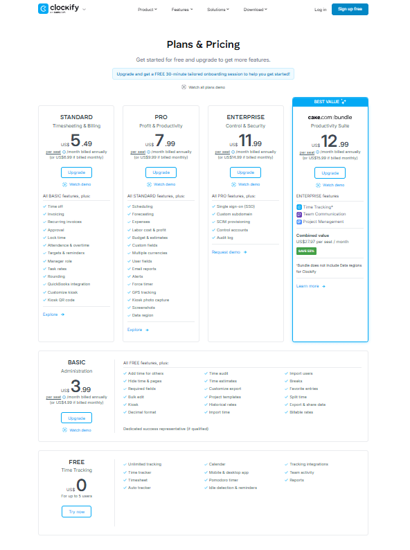Screen dimensions: 410x550
Task: Click the Team Communication app icon
Action: pos(299,214)
